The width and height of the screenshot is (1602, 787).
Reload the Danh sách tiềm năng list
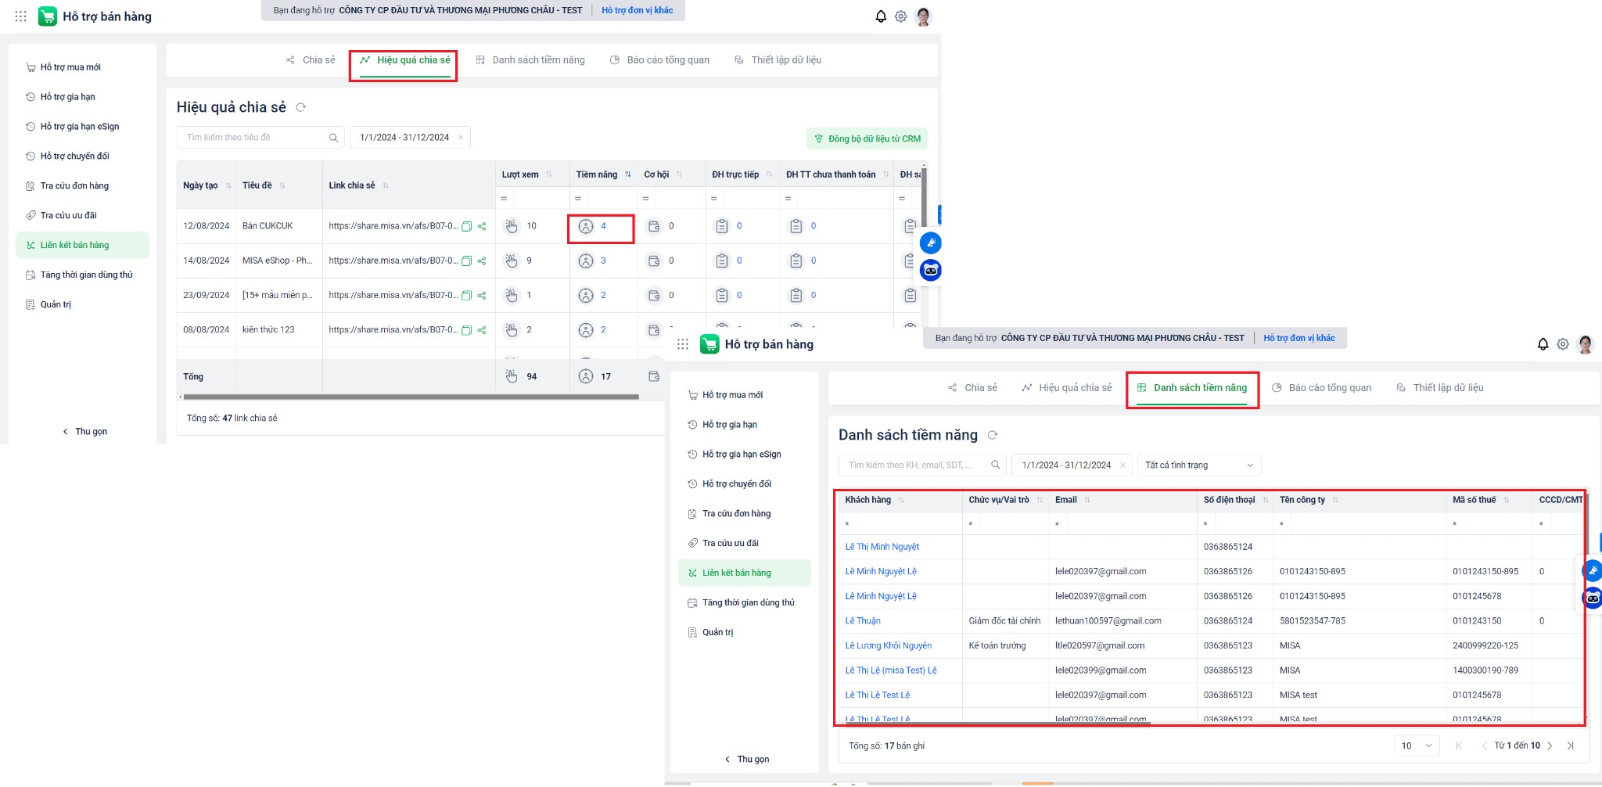click(993, 436)
